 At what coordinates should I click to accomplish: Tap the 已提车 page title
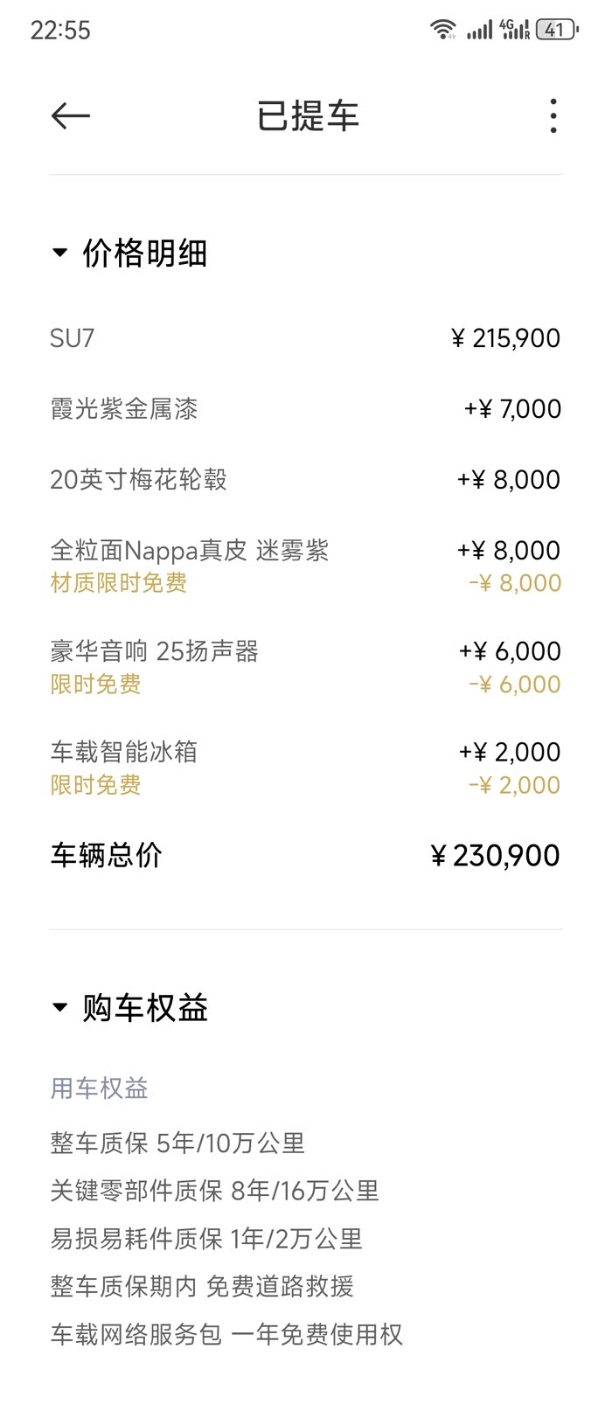(x=307, y=116)
